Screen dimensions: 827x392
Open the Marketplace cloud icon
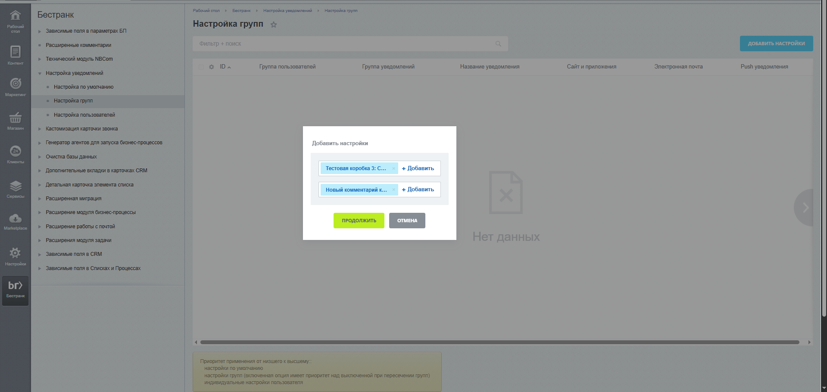[15, 219]
